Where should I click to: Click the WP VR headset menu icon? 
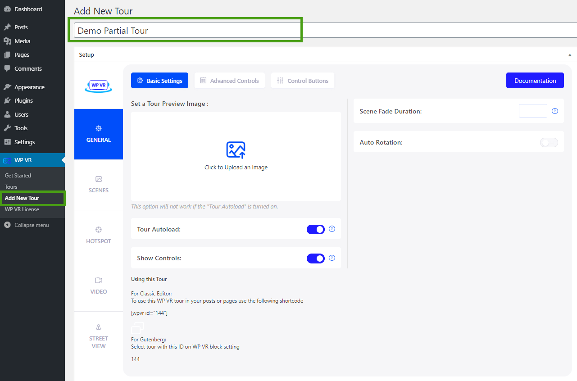tap(7, 160)
